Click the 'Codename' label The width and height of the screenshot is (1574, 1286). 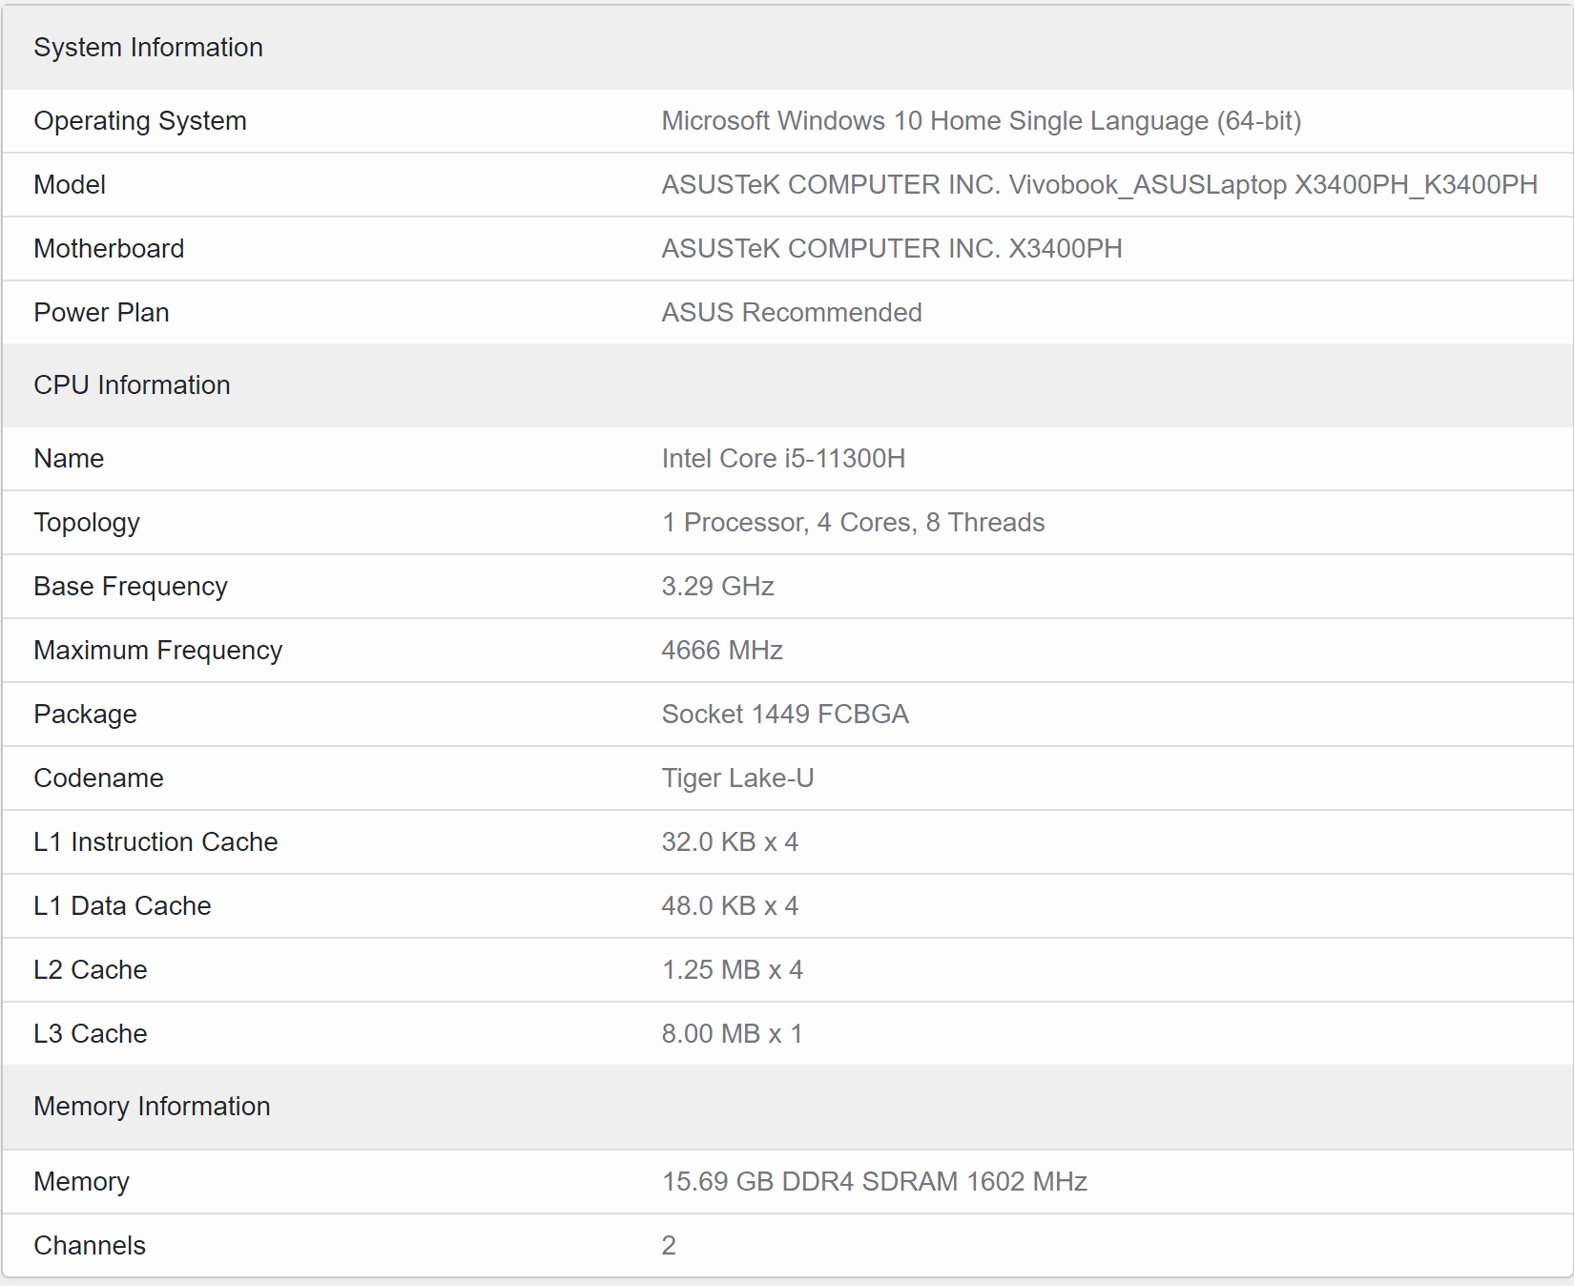click(99, 778)
